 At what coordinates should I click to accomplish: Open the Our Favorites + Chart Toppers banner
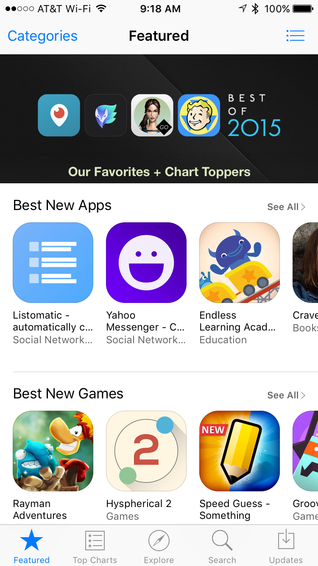[159, 119]
